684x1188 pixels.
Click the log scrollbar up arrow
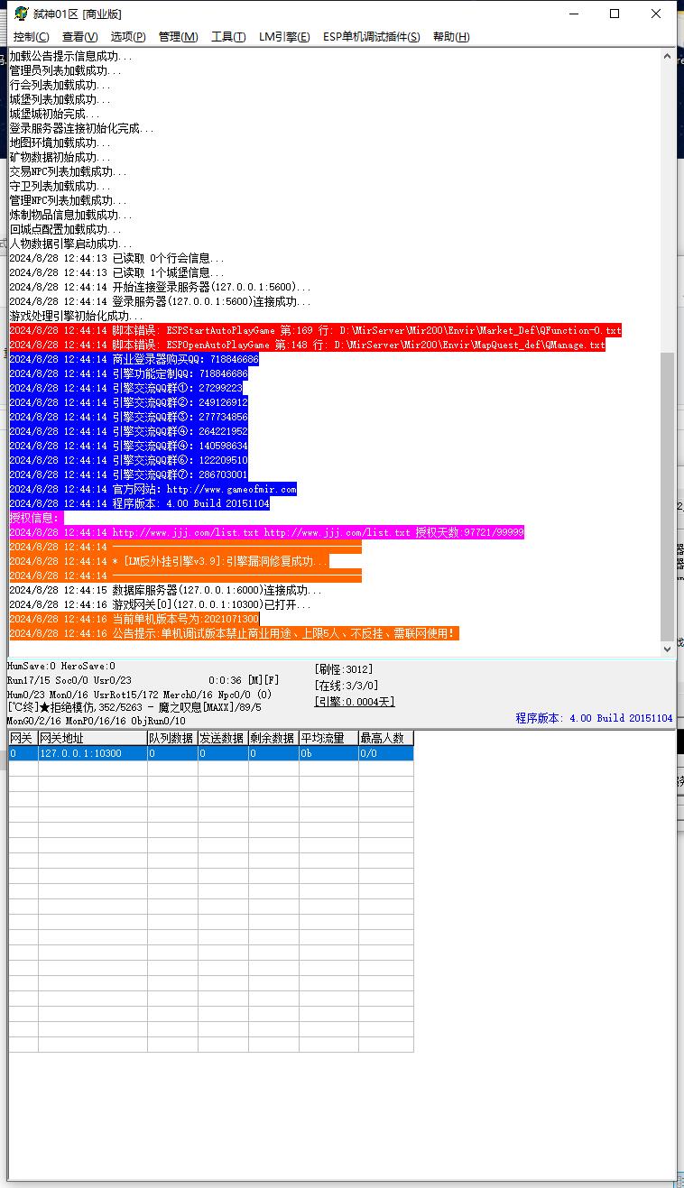pyautogui.click(x=668, y=57)
